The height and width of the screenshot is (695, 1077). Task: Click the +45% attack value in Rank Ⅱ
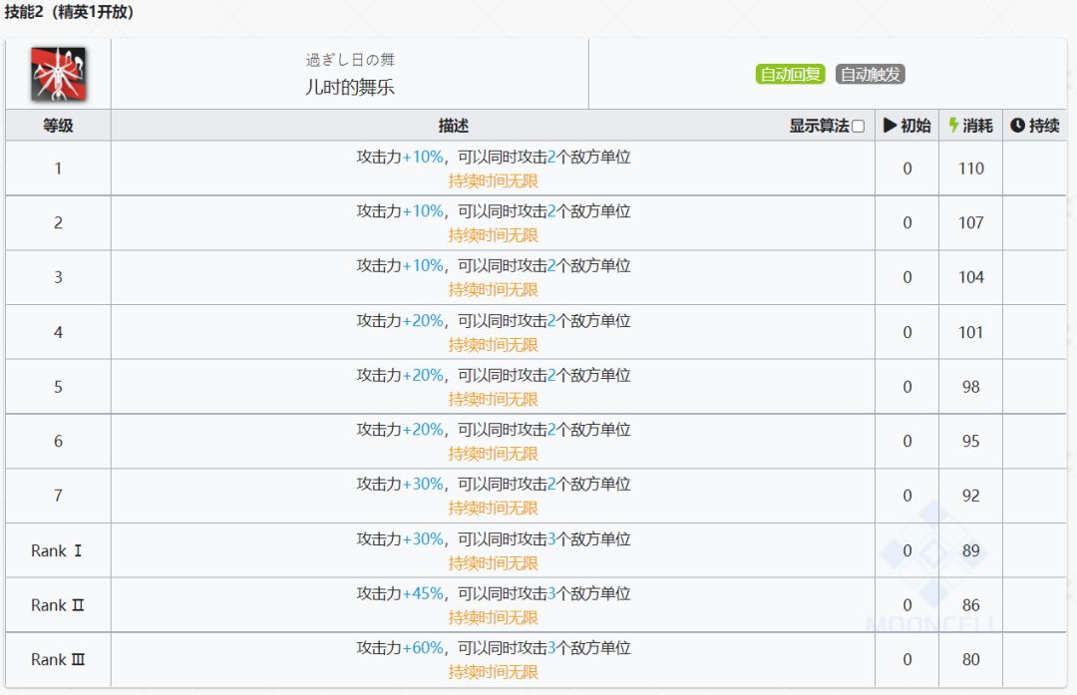[x=423, y=593]
